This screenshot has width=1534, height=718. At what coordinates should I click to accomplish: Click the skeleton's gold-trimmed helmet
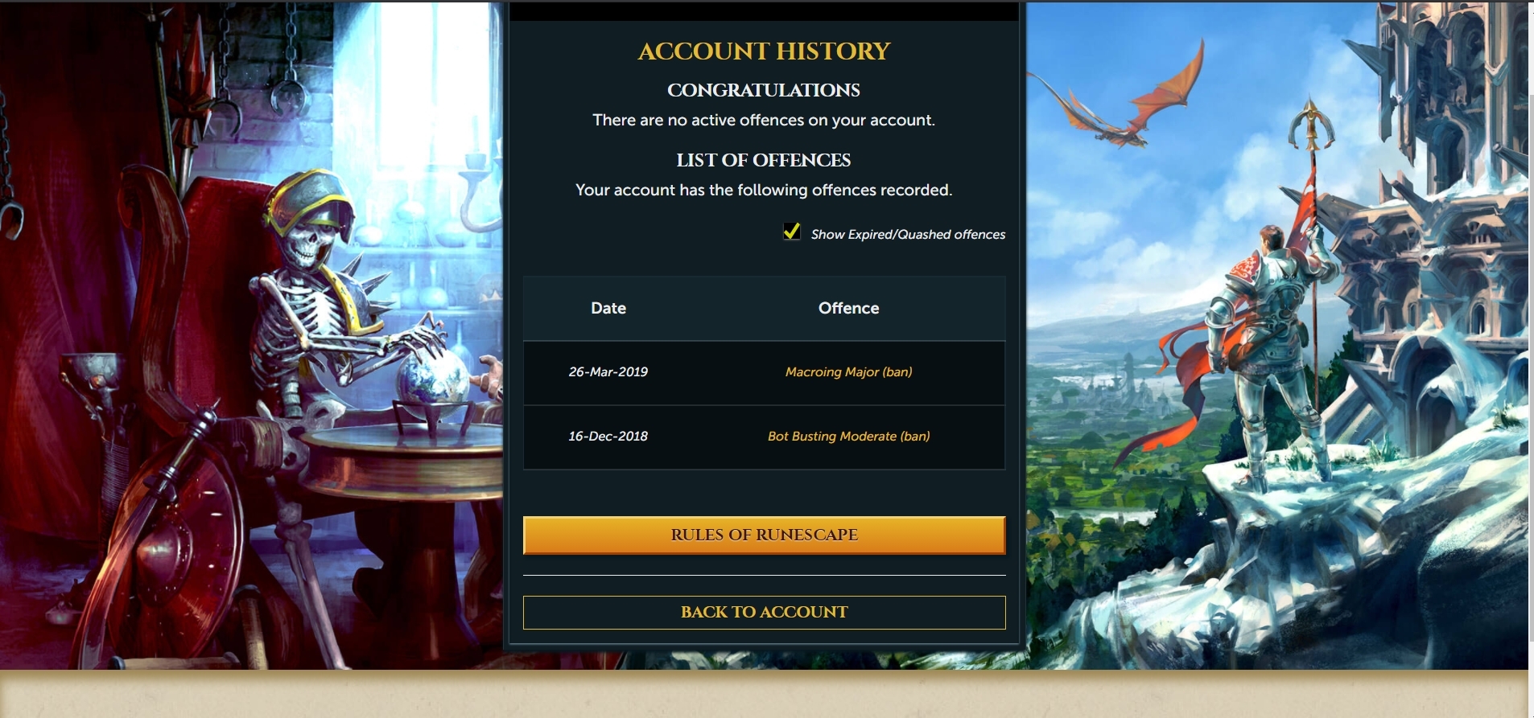(x=312, y=205)
